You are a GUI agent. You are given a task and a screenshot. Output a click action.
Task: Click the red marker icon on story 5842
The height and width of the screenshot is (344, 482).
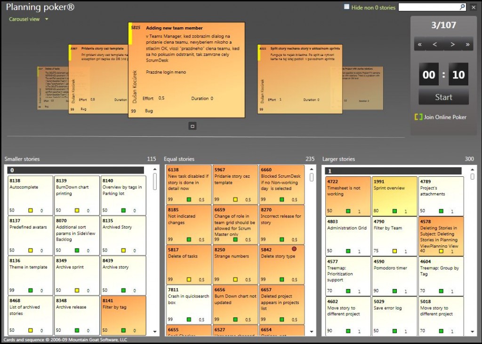coord(294,248)
